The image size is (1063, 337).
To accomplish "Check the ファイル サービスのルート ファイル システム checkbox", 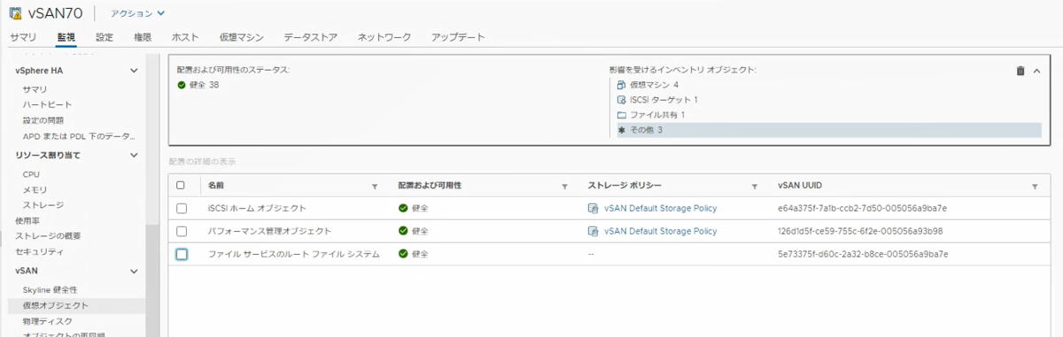I will (182, 255).
